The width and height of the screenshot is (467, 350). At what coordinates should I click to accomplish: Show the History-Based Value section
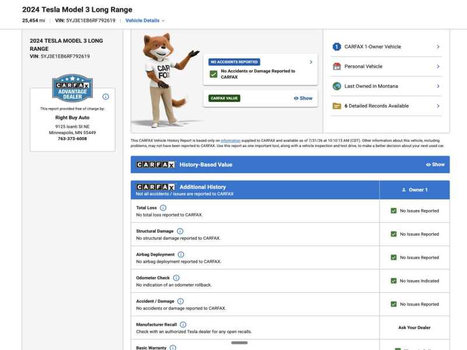point(435,164)
